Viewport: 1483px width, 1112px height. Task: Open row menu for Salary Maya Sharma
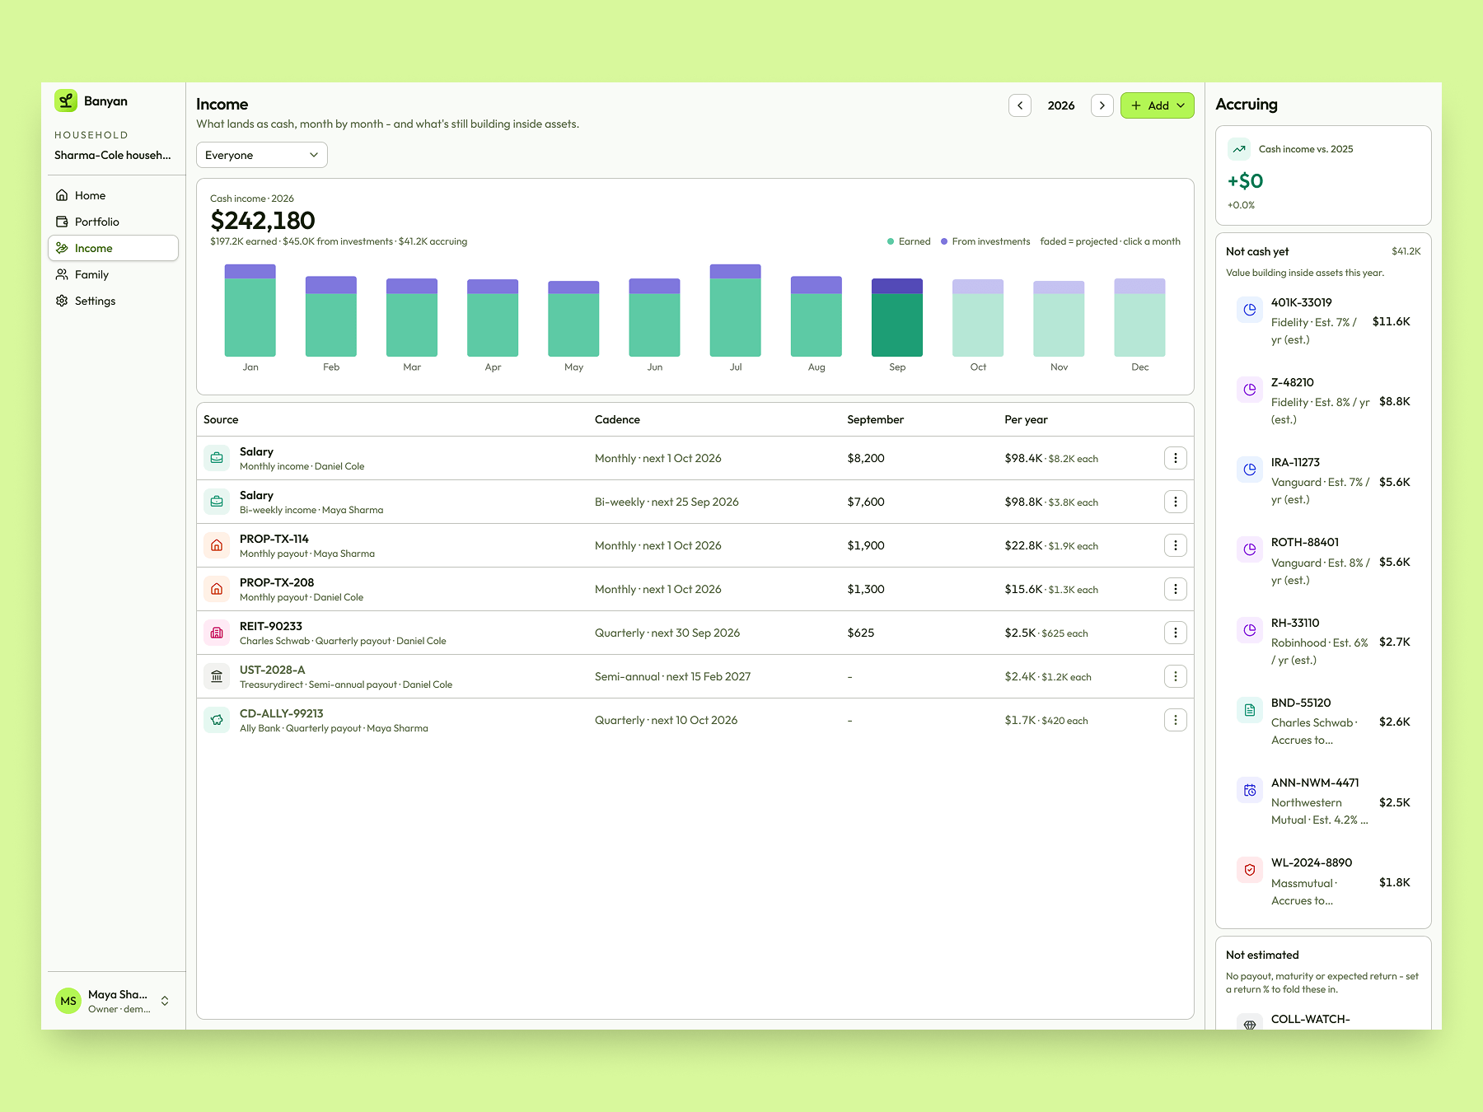pos(1176,502)
